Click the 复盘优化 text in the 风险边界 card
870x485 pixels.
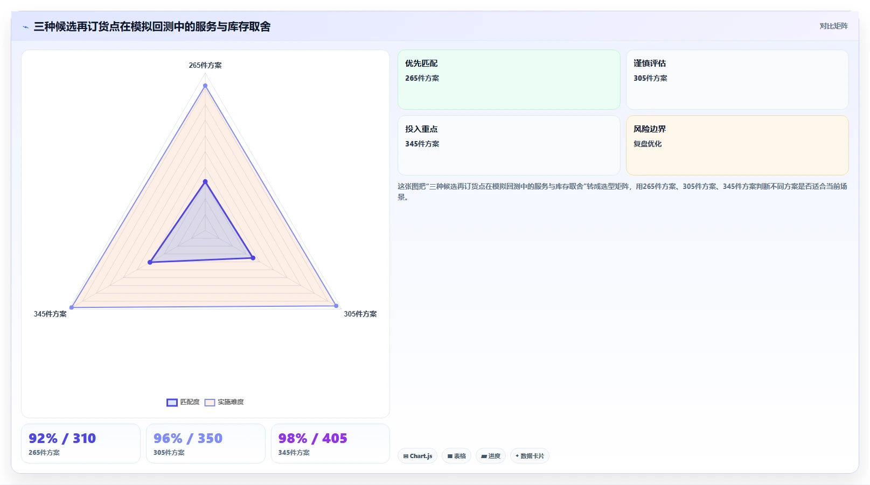tap(648, 144)
